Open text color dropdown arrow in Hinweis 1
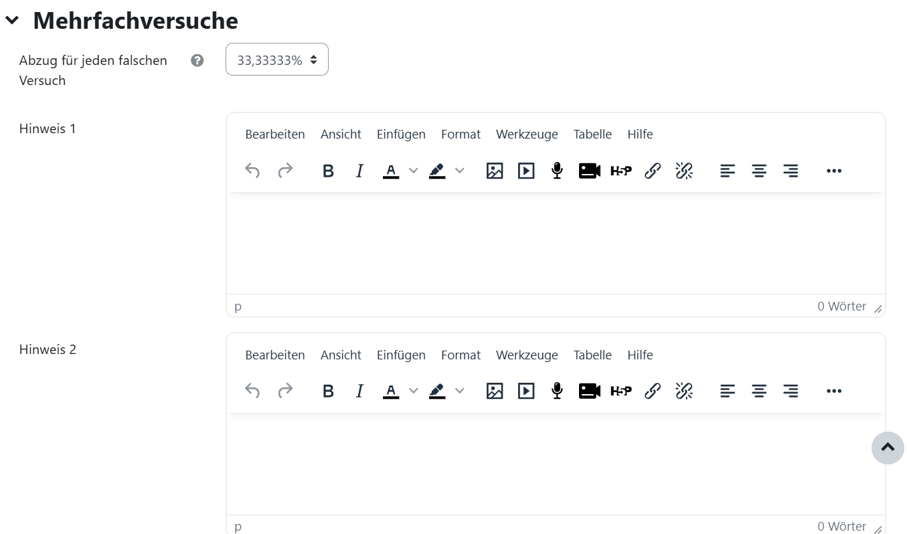 [x=413, y=171]
